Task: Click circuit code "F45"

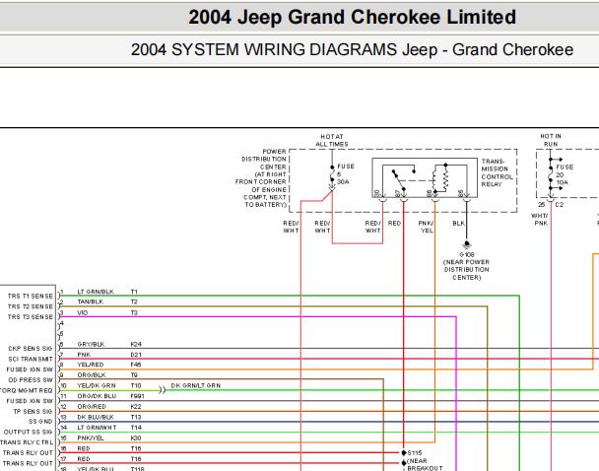Action: tap(136, 365)
